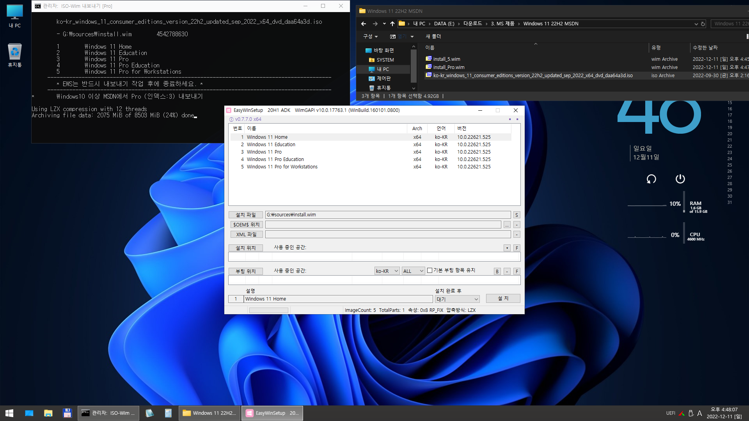Screen dimensions: 749x421
Task: Expand the 열기 open-with dropdown arrow
Action: click(412, 37)
